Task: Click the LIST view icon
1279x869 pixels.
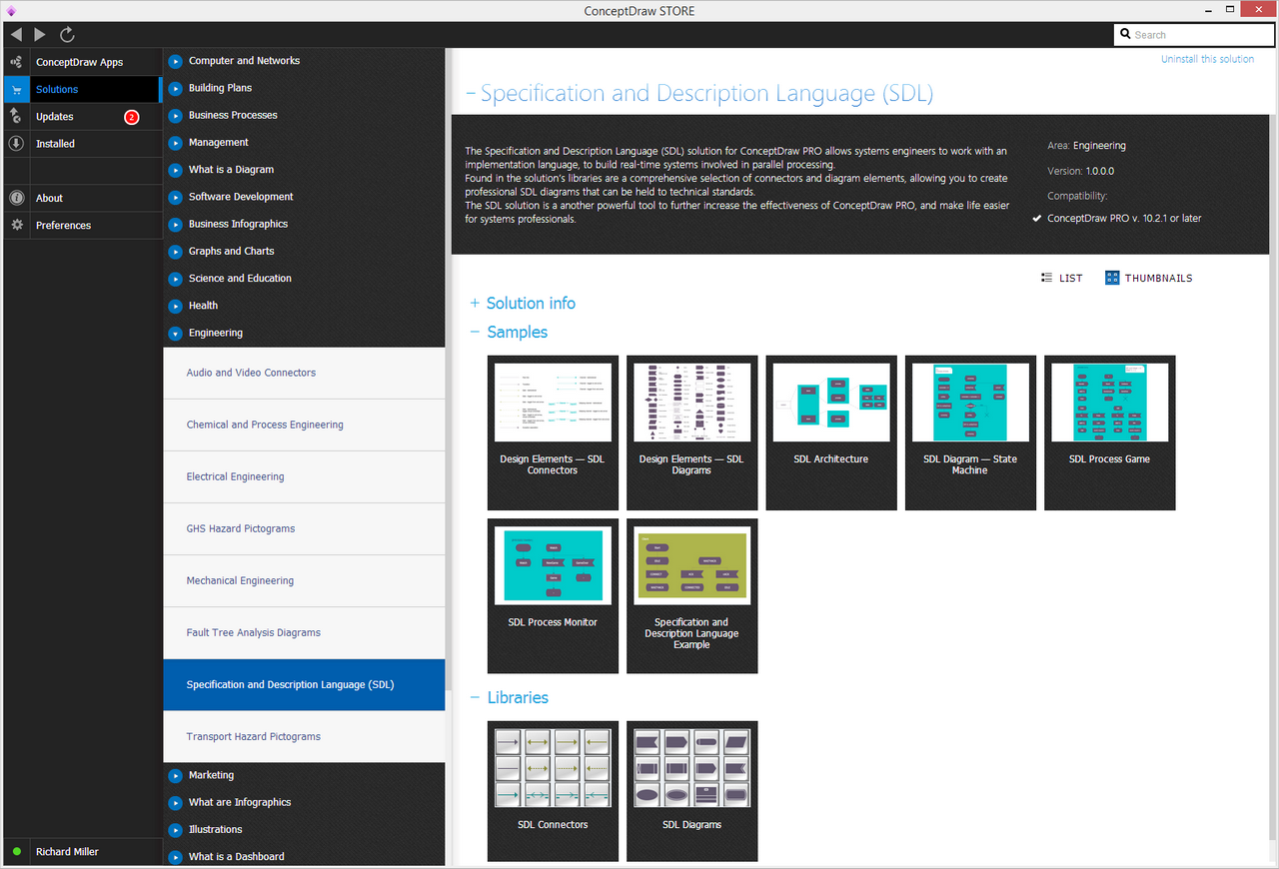Action: click(1046, 278)
